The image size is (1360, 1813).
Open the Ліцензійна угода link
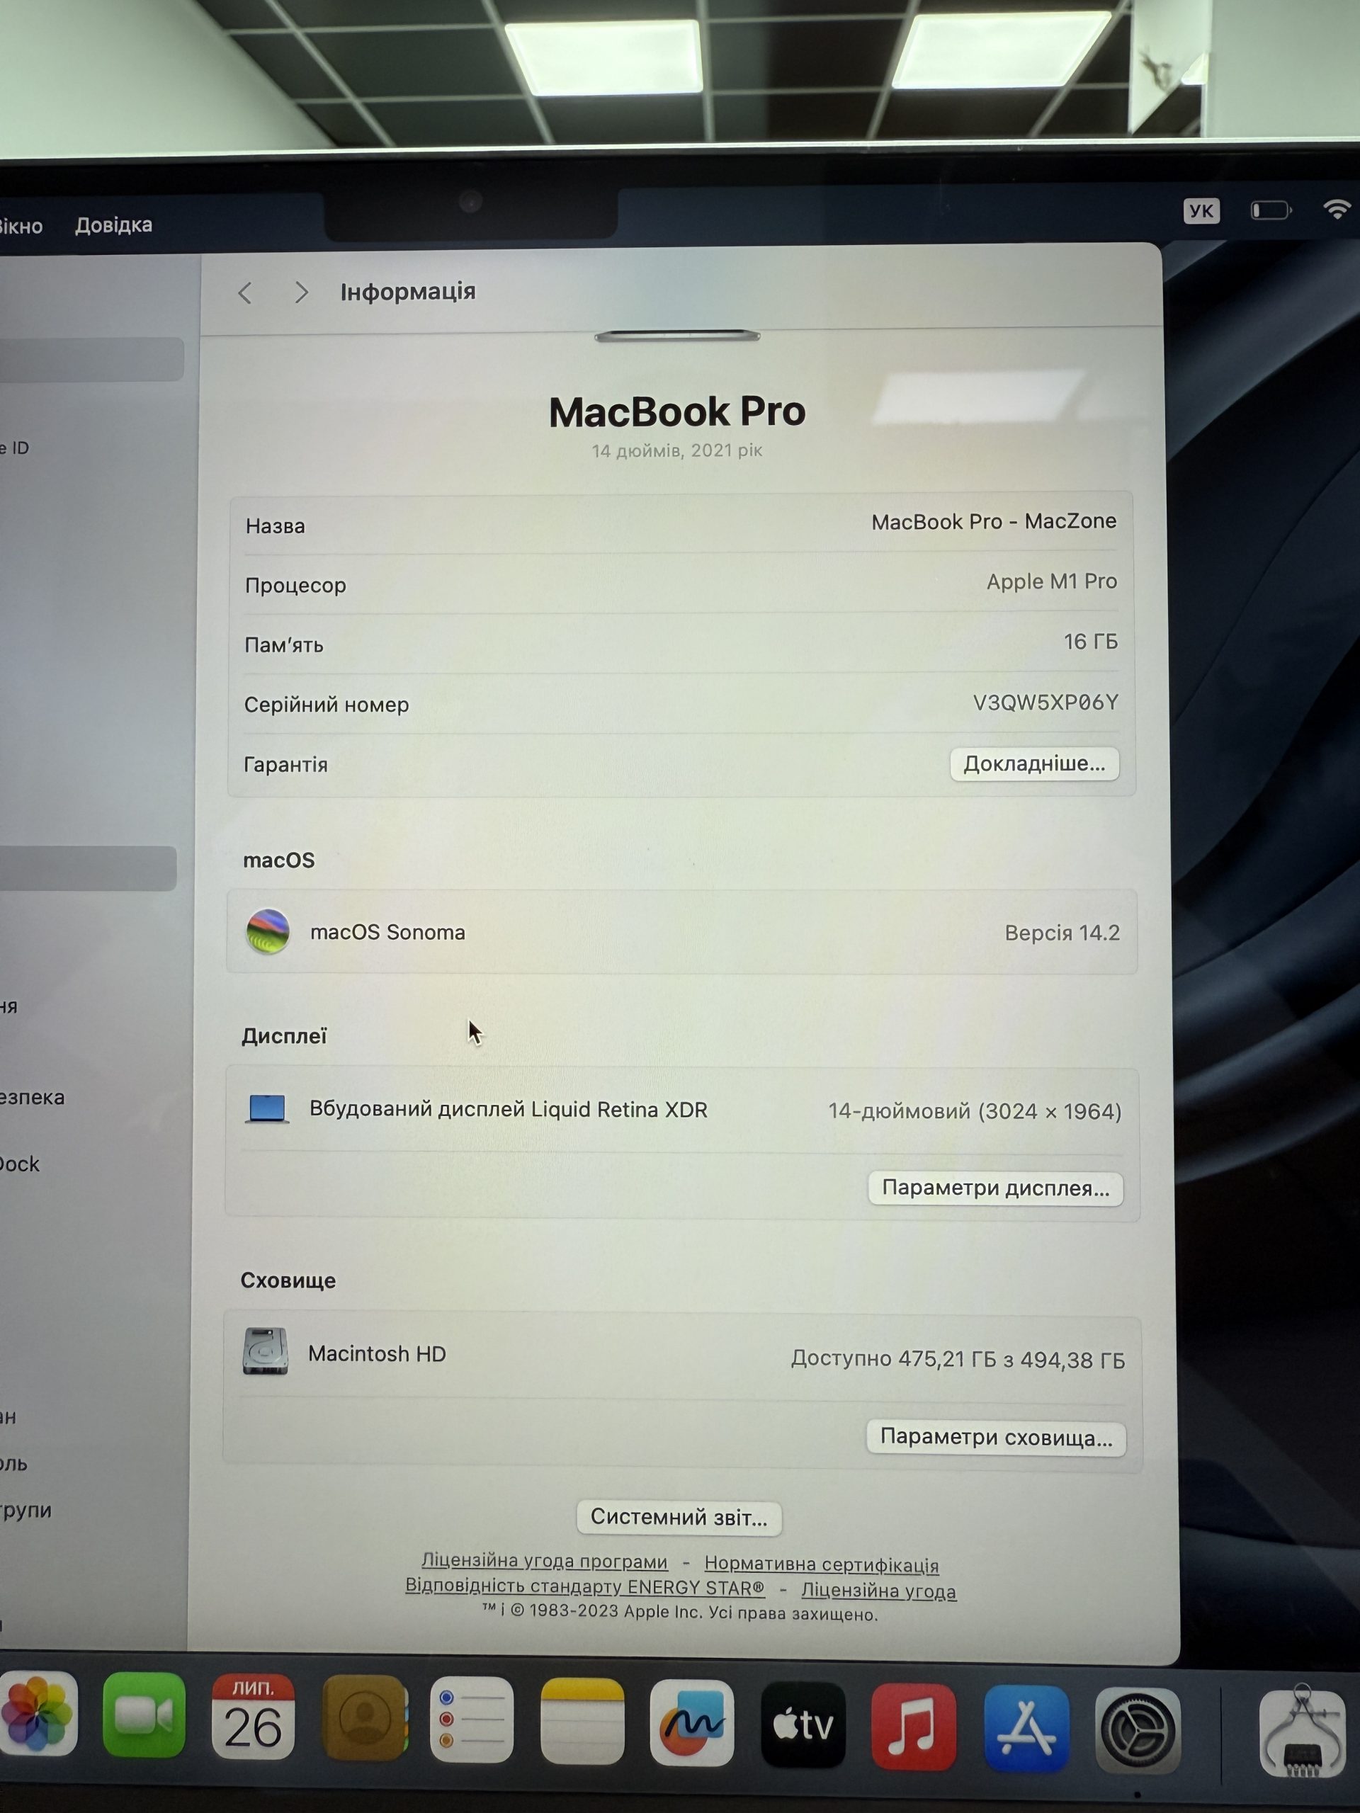[878, 1591]
